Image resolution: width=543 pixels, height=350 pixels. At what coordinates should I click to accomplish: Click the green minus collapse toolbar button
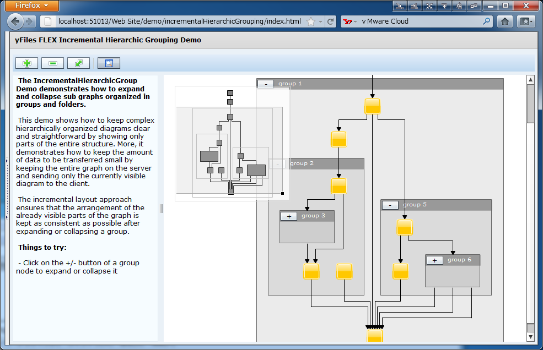click(x=52, y=63)
